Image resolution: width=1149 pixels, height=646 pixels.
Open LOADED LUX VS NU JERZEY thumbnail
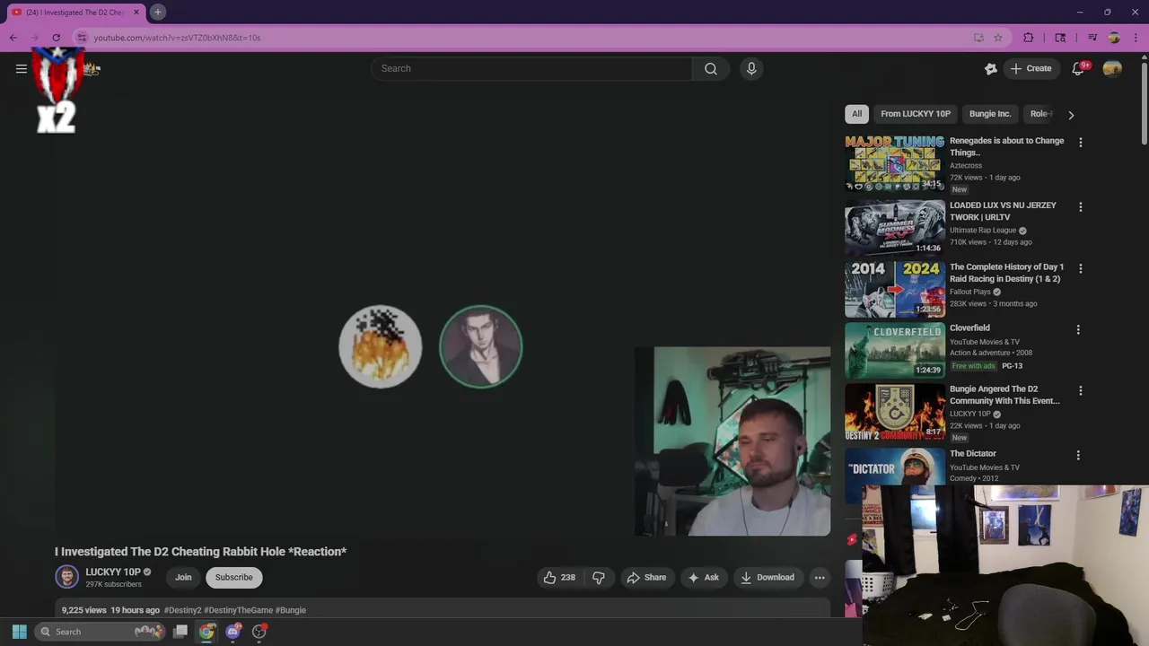point(895,228)
